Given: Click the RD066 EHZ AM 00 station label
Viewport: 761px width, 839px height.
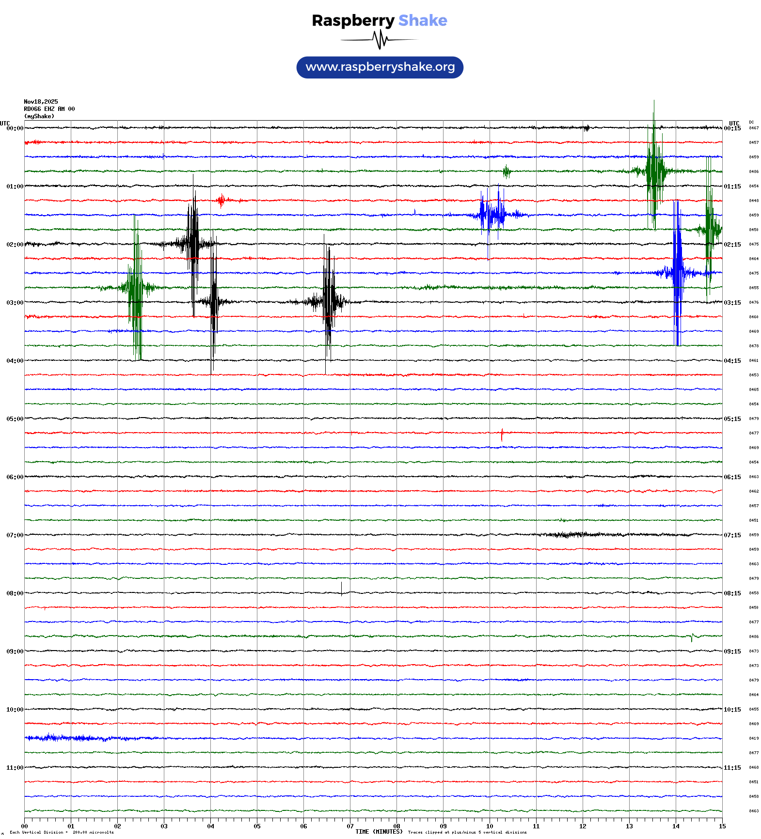Looking at the screenshot, I should 49,109.
